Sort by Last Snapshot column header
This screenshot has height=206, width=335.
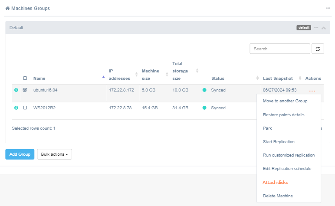tap(277, 78)
